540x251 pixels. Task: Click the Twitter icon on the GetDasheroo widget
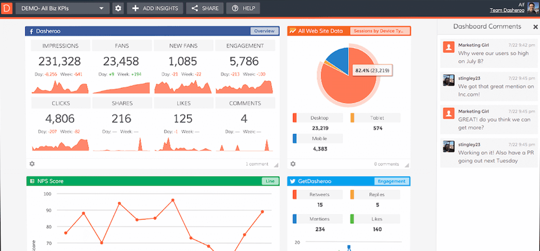click(293, 181)
